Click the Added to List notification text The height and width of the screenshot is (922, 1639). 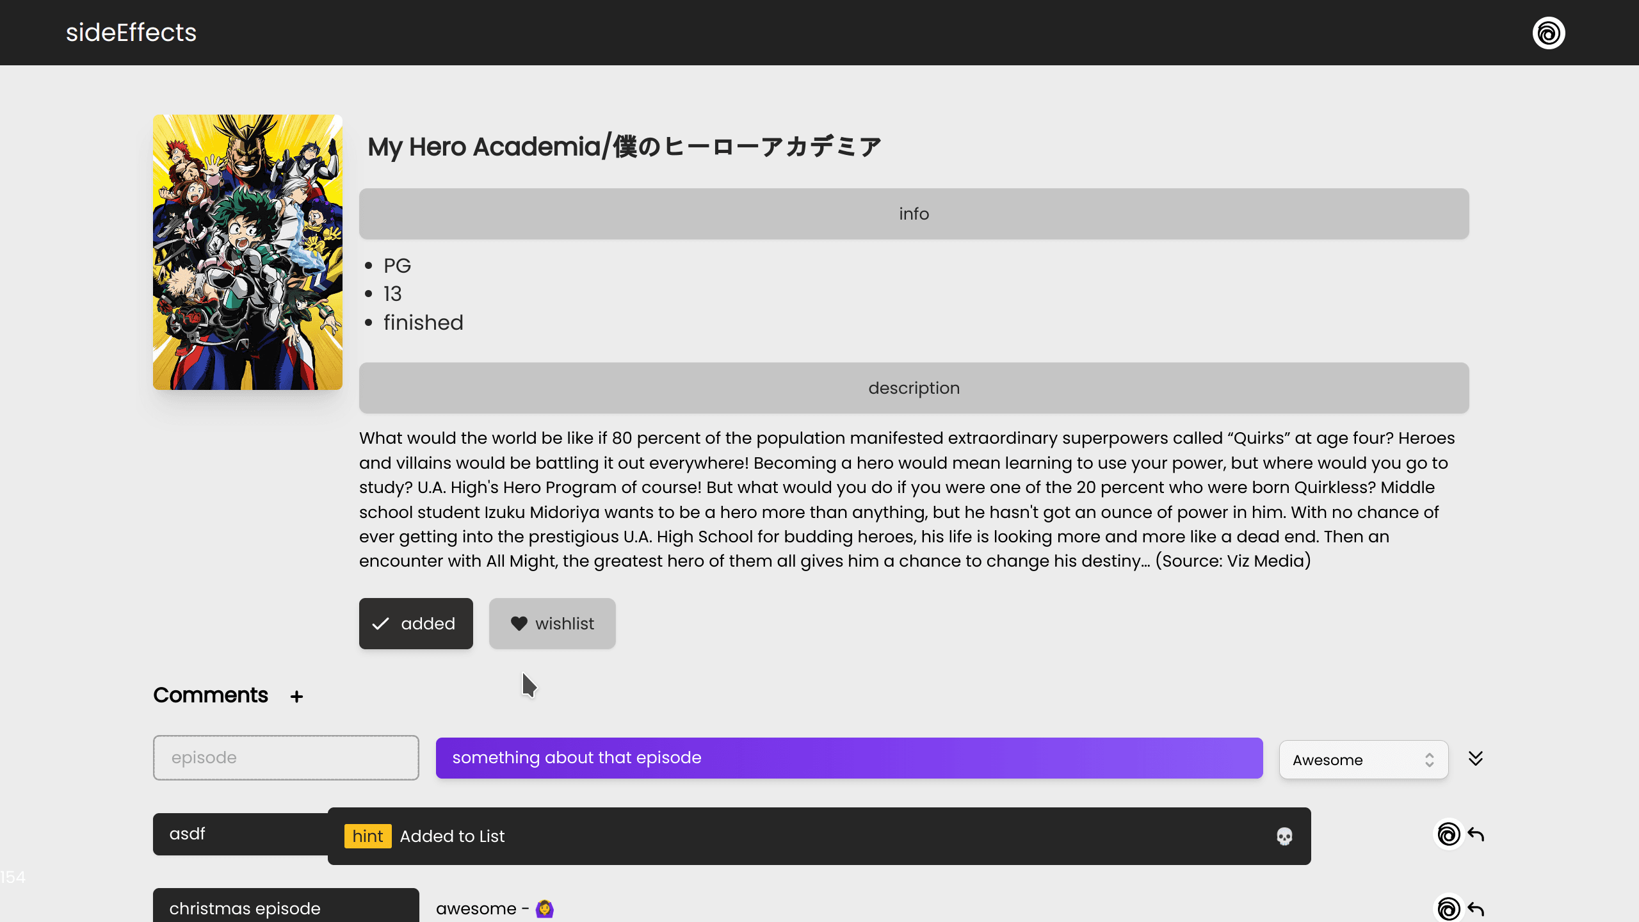[x=452, y=836]
